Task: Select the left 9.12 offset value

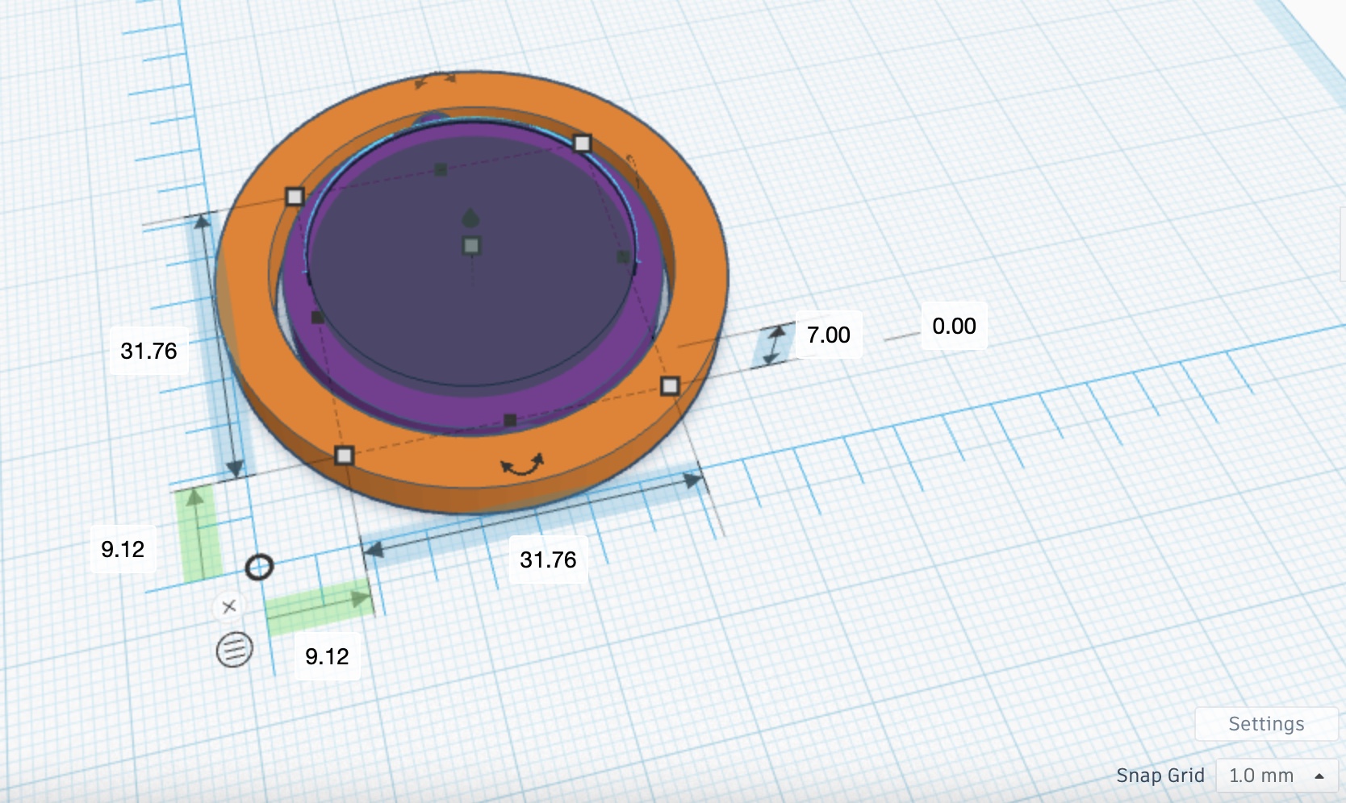Action: click(123, 550)
